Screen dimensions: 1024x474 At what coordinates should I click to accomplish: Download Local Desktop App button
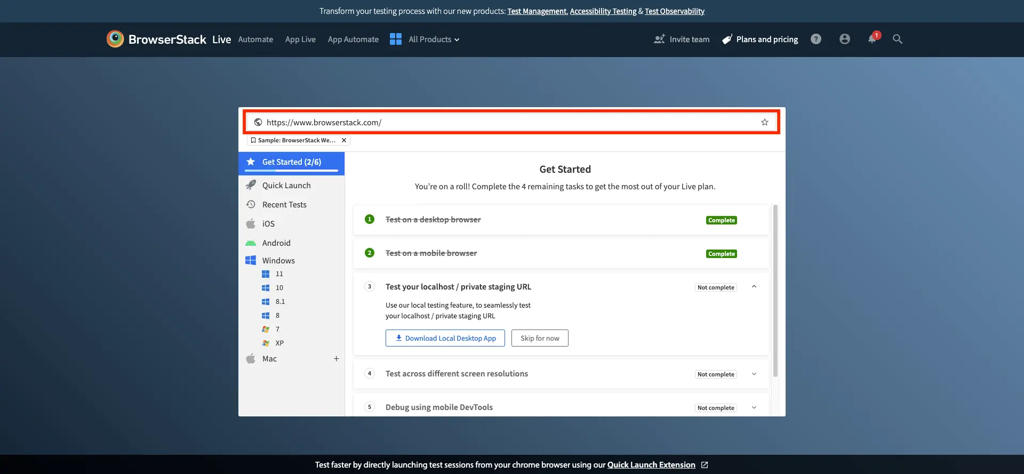click(445, 338)
